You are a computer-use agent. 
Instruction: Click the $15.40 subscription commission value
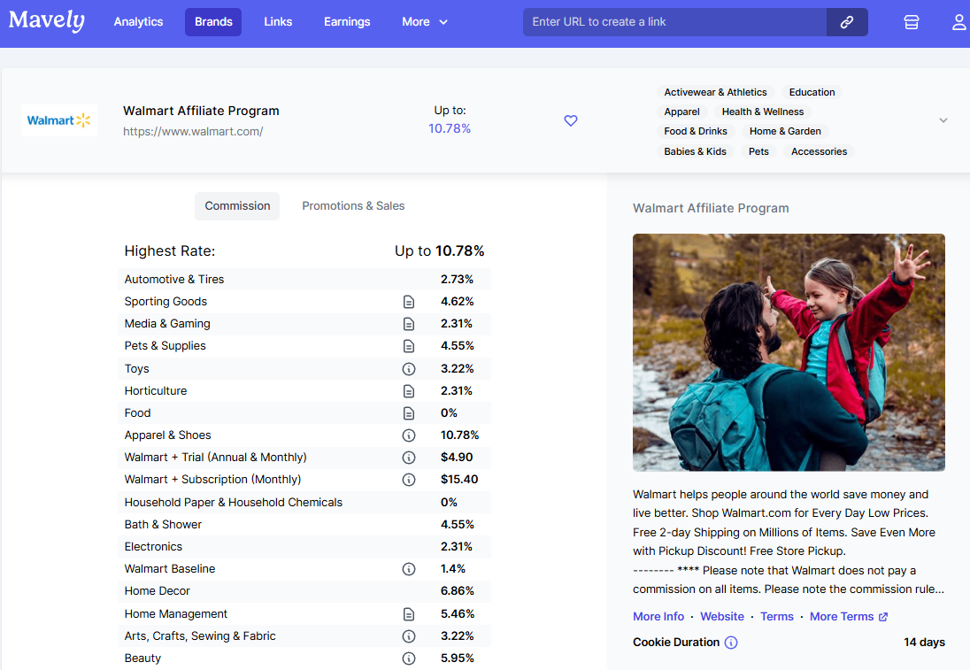point(459,480)
